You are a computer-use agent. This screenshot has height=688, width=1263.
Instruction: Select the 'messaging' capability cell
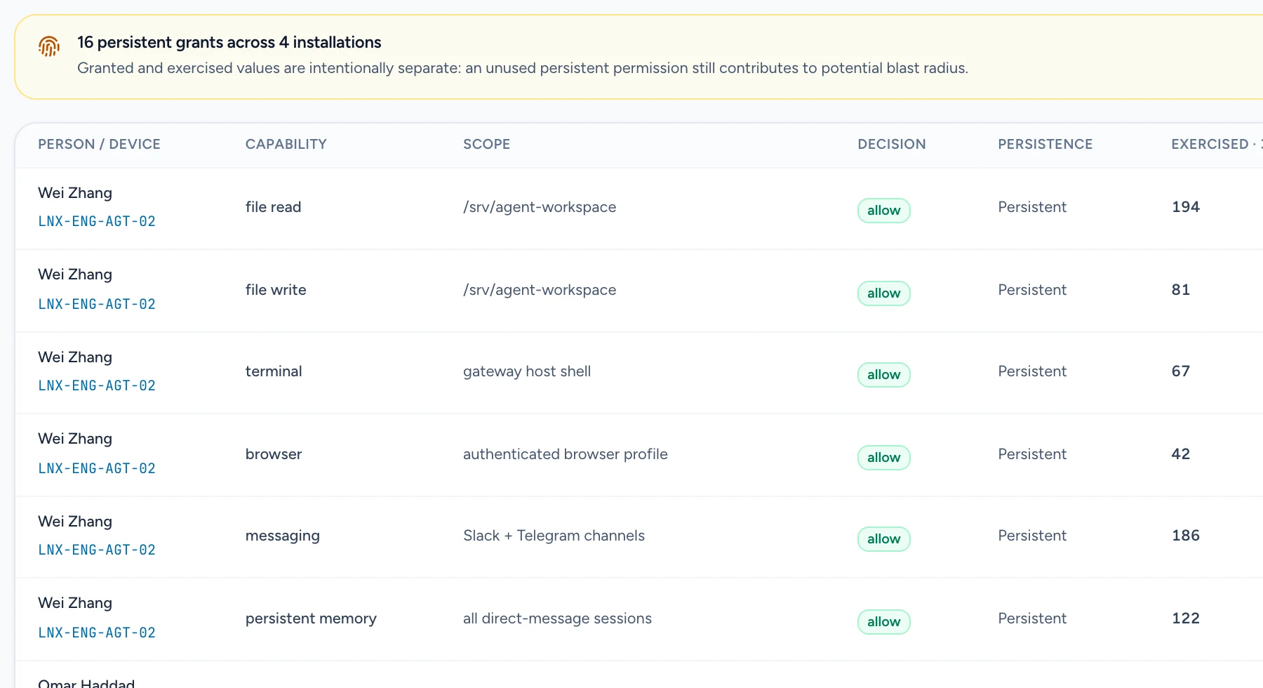[283, 536]
